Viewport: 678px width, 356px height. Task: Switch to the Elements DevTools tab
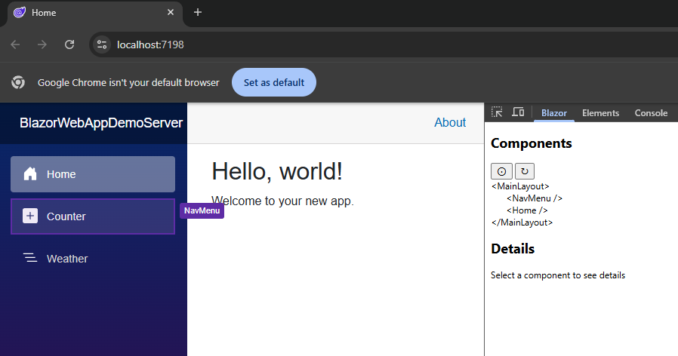pos(600,113)
